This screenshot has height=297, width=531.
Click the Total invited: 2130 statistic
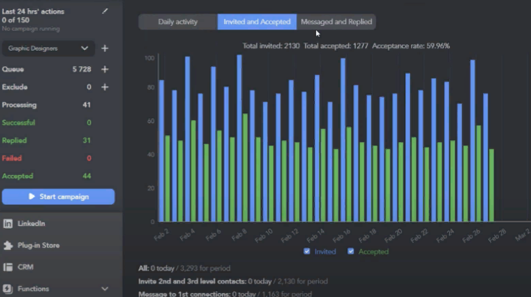[271, 46]
